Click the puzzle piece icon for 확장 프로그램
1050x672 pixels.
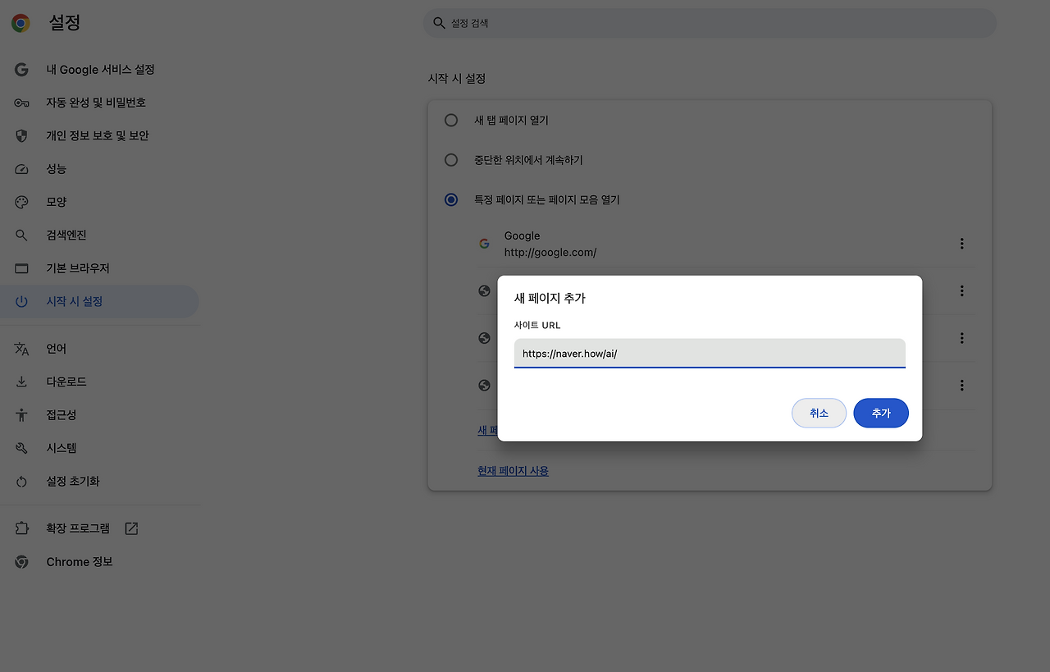[21, 528]
